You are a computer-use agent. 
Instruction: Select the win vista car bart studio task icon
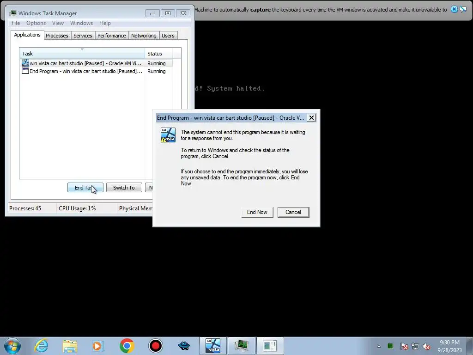[x=25, y=63]
